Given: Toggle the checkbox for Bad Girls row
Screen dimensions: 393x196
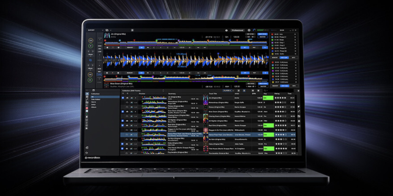Looking at the screenshot, I should (x=123, y=125).
